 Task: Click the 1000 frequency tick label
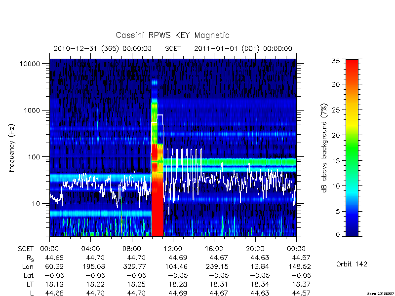point(32,110)
